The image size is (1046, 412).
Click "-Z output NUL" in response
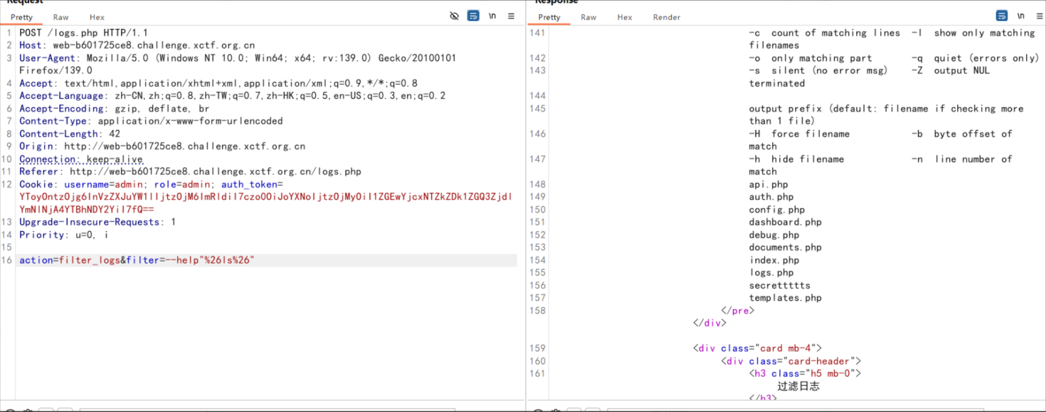point(951,71)
